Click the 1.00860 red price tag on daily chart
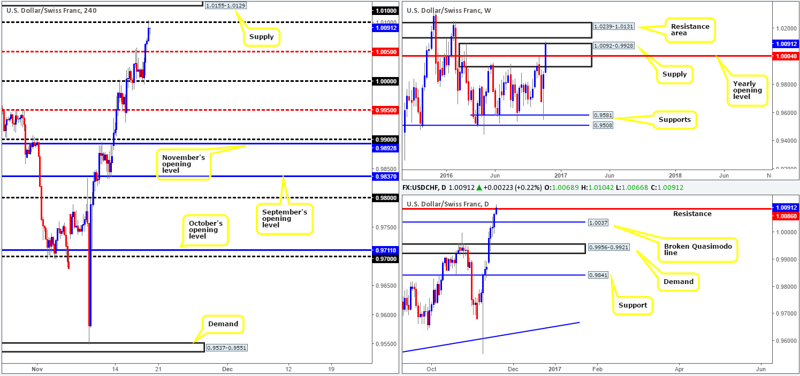 pos(785,215)
